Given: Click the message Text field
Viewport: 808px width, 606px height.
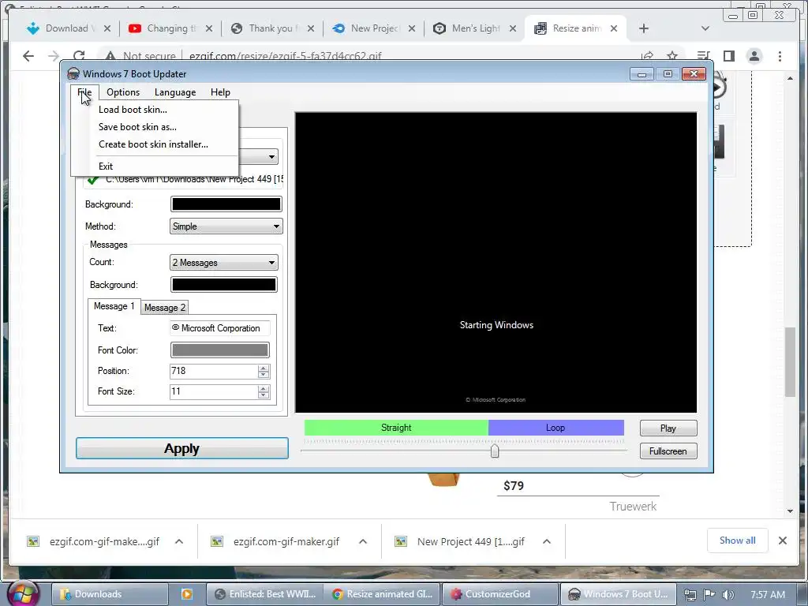Looking at the screenshot, I should click(220, 328).
